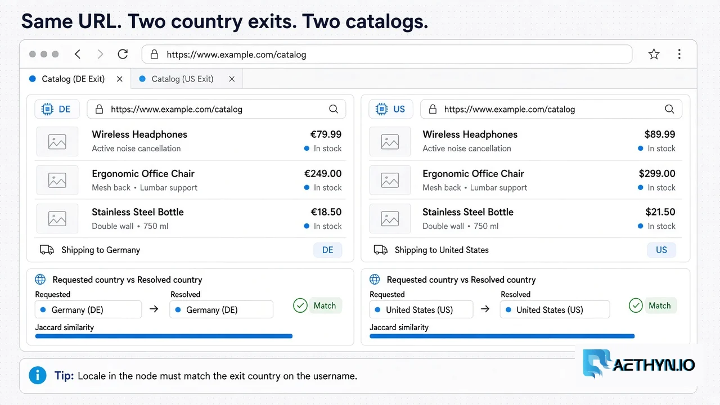Click the search icon in the DE pane URL bar
This screenshot has width=720, height=405.
click(334, 109)
